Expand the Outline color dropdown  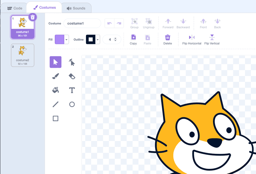(98, 40)
